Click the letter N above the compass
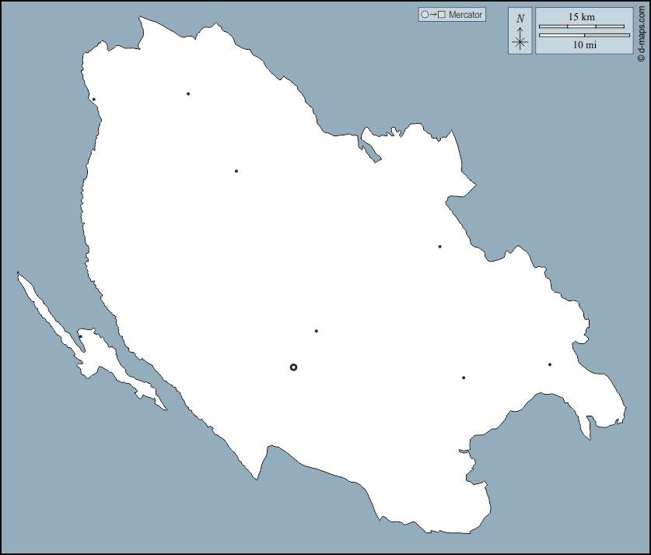Viewport: 651px width, 555px height. (520, 19)
